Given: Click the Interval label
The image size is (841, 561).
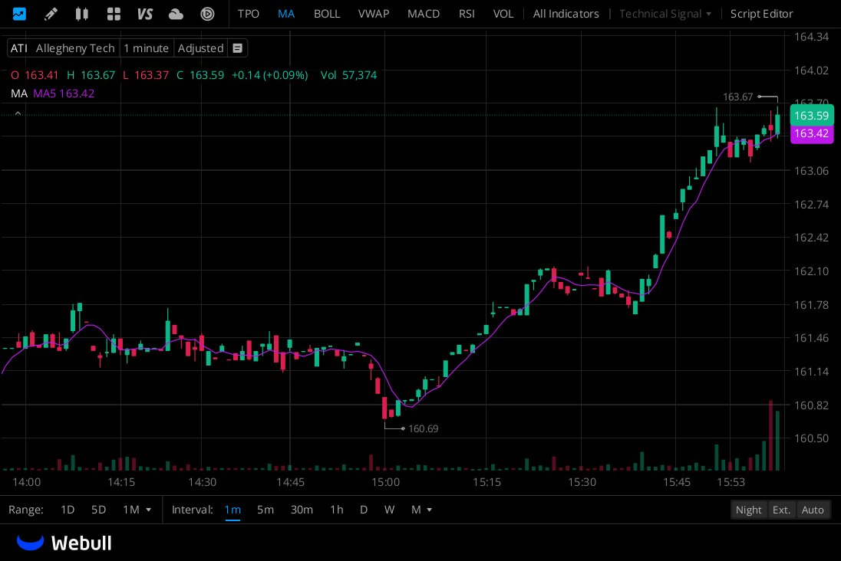Looking at the screenshot, I should tap(192, 510).
